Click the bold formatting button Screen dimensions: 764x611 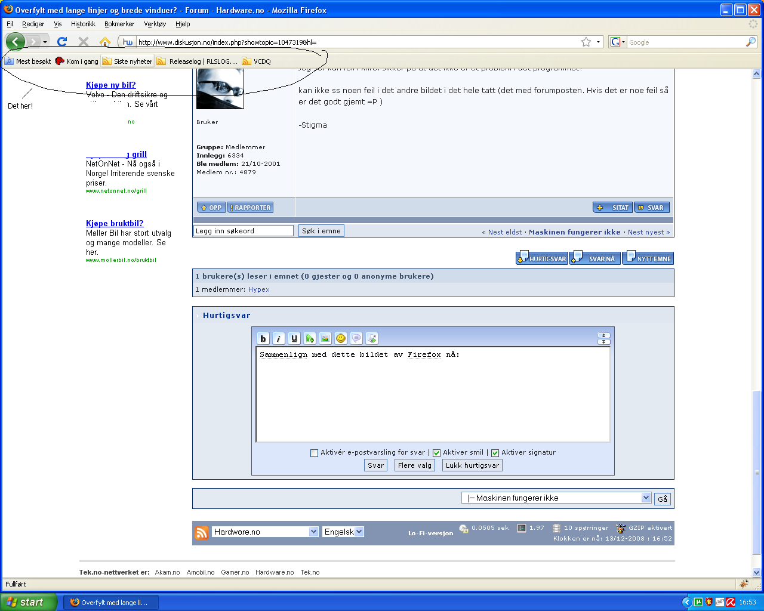[x=263, y=338]
